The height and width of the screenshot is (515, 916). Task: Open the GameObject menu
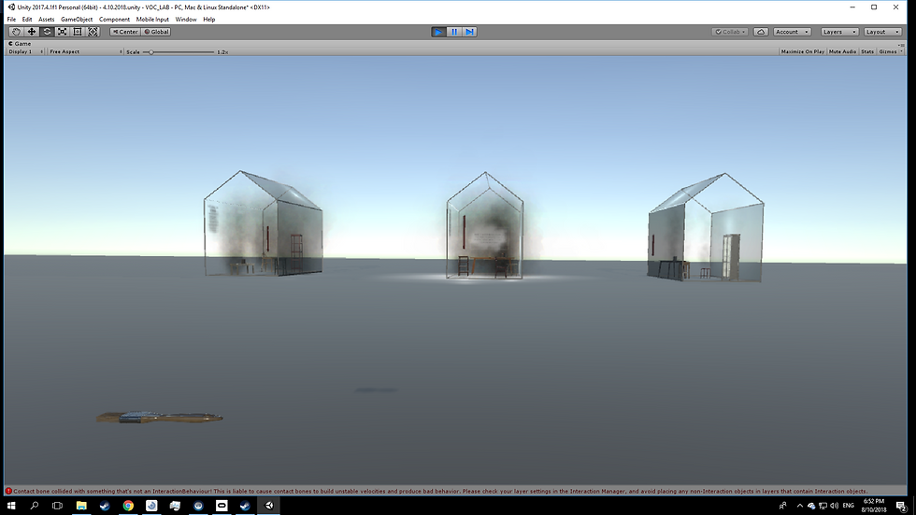click(x=77, y=20)
